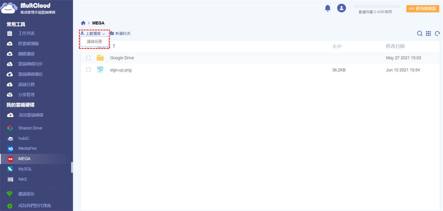The width and height of the screenshot is (443, 211).
Task: Click the 終身無限版 upgrade button
Action: [x=423, y=8]
